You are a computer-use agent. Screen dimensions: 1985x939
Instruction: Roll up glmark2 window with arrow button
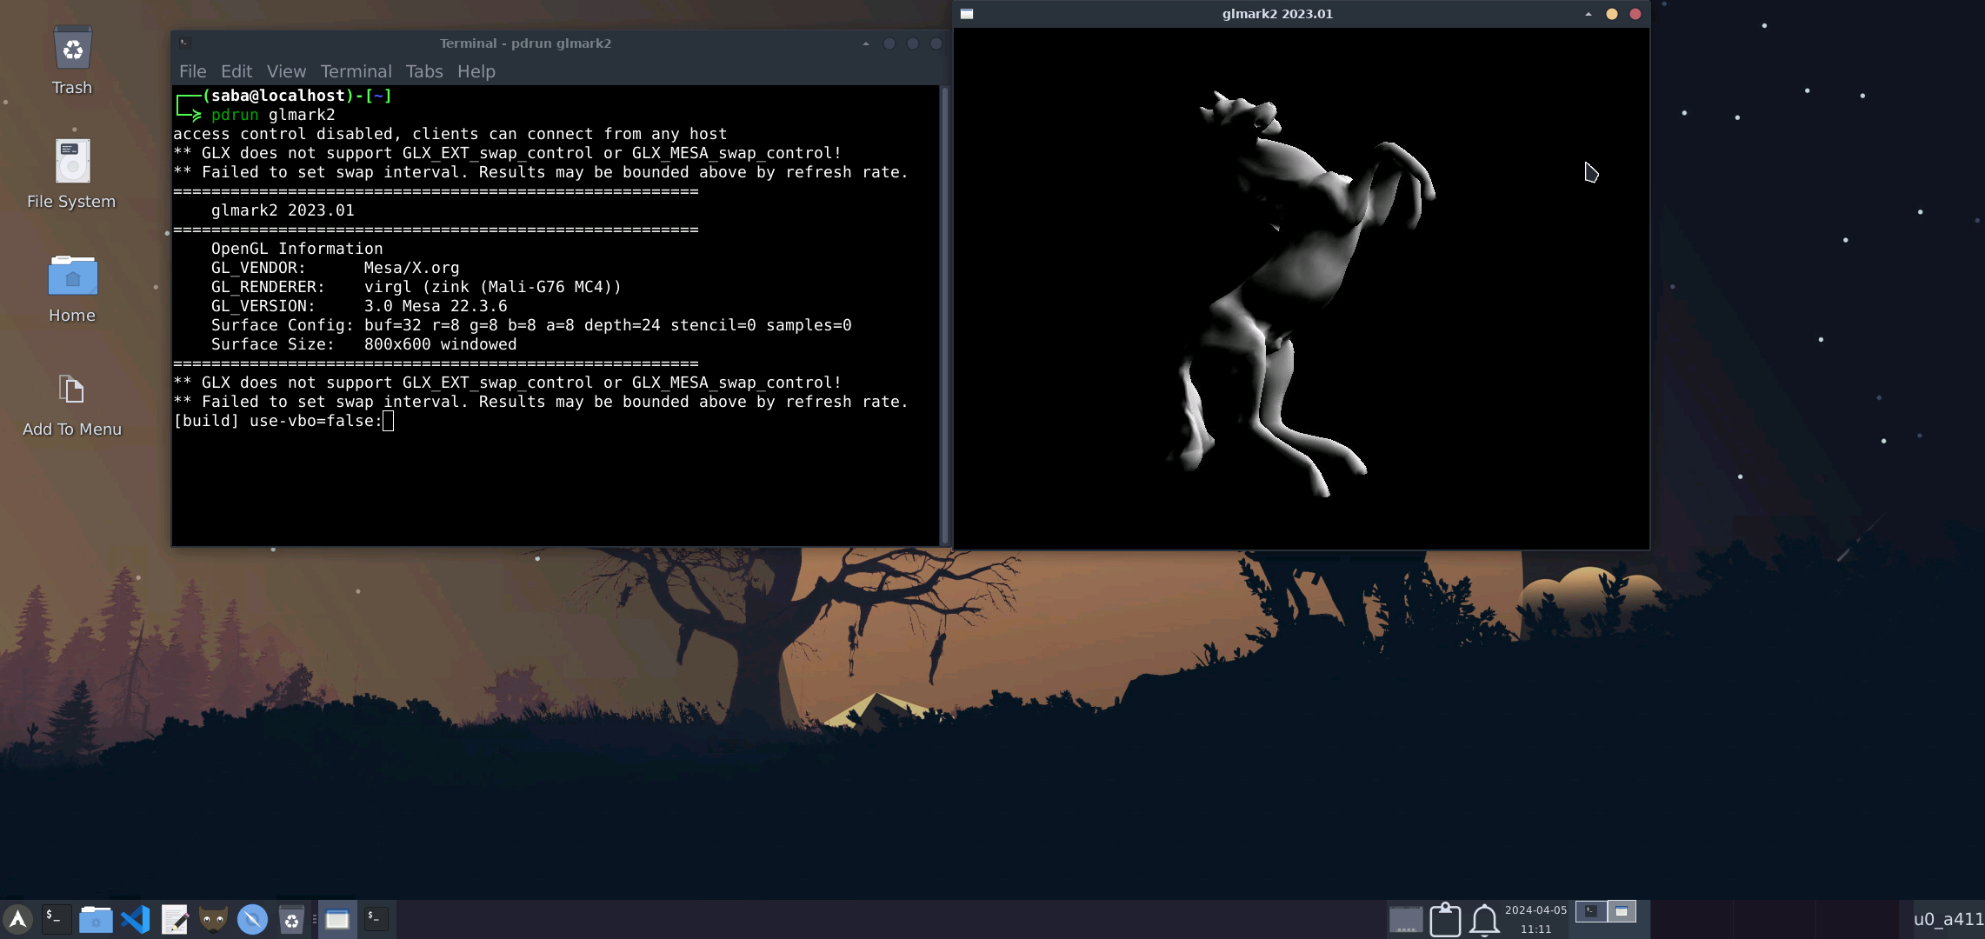coord(1588,14)
